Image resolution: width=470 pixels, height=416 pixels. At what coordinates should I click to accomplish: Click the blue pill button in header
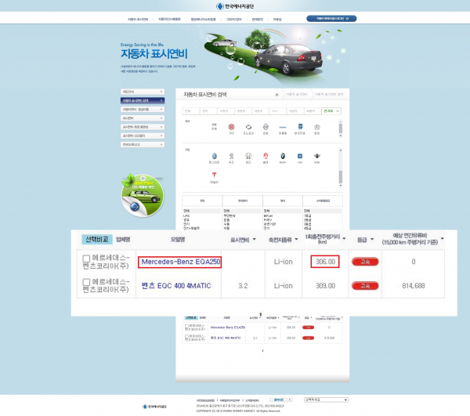(331, 19)
